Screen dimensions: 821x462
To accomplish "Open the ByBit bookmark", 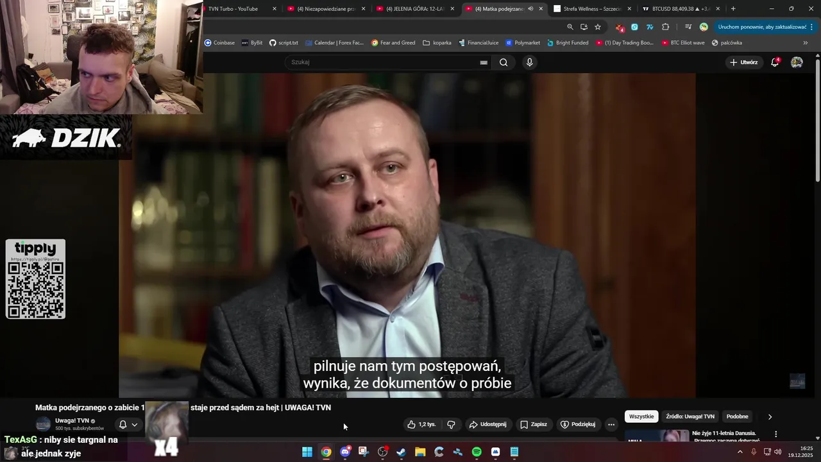I will click(x=252, y=43).
